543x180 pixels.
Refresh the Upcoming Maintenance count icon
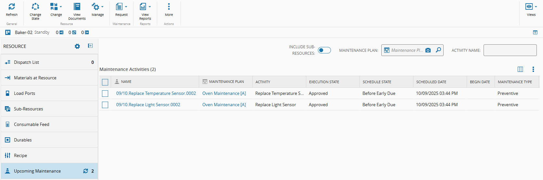tap(85, 171)
